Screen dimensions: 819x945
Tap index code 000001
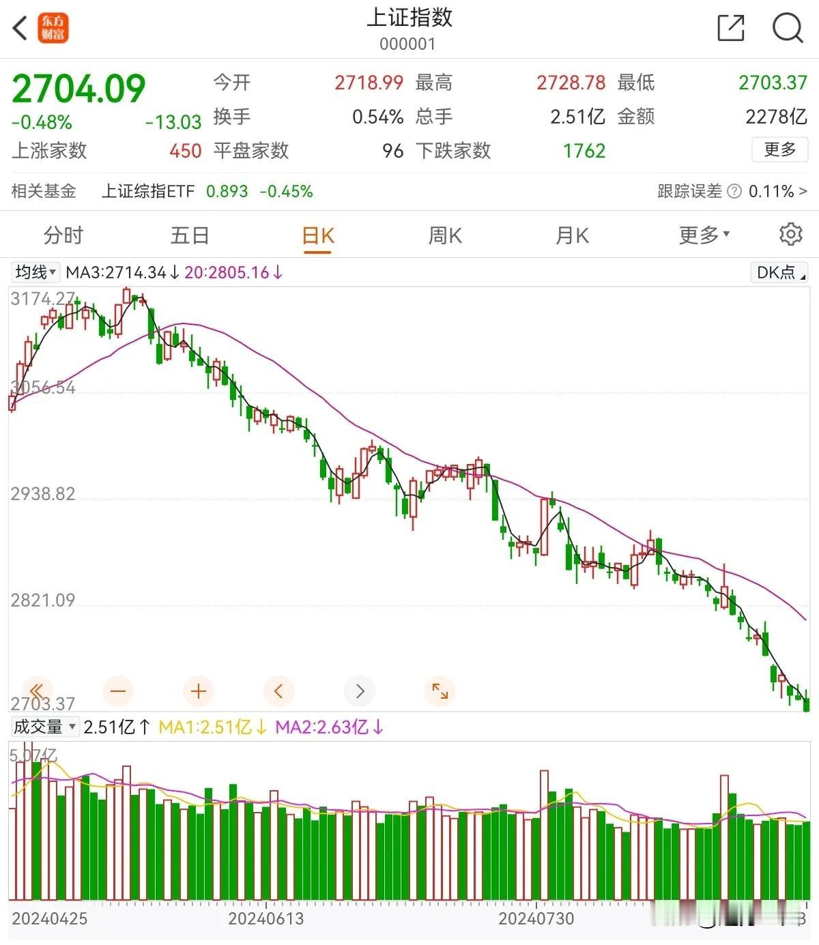click(407, 44)
